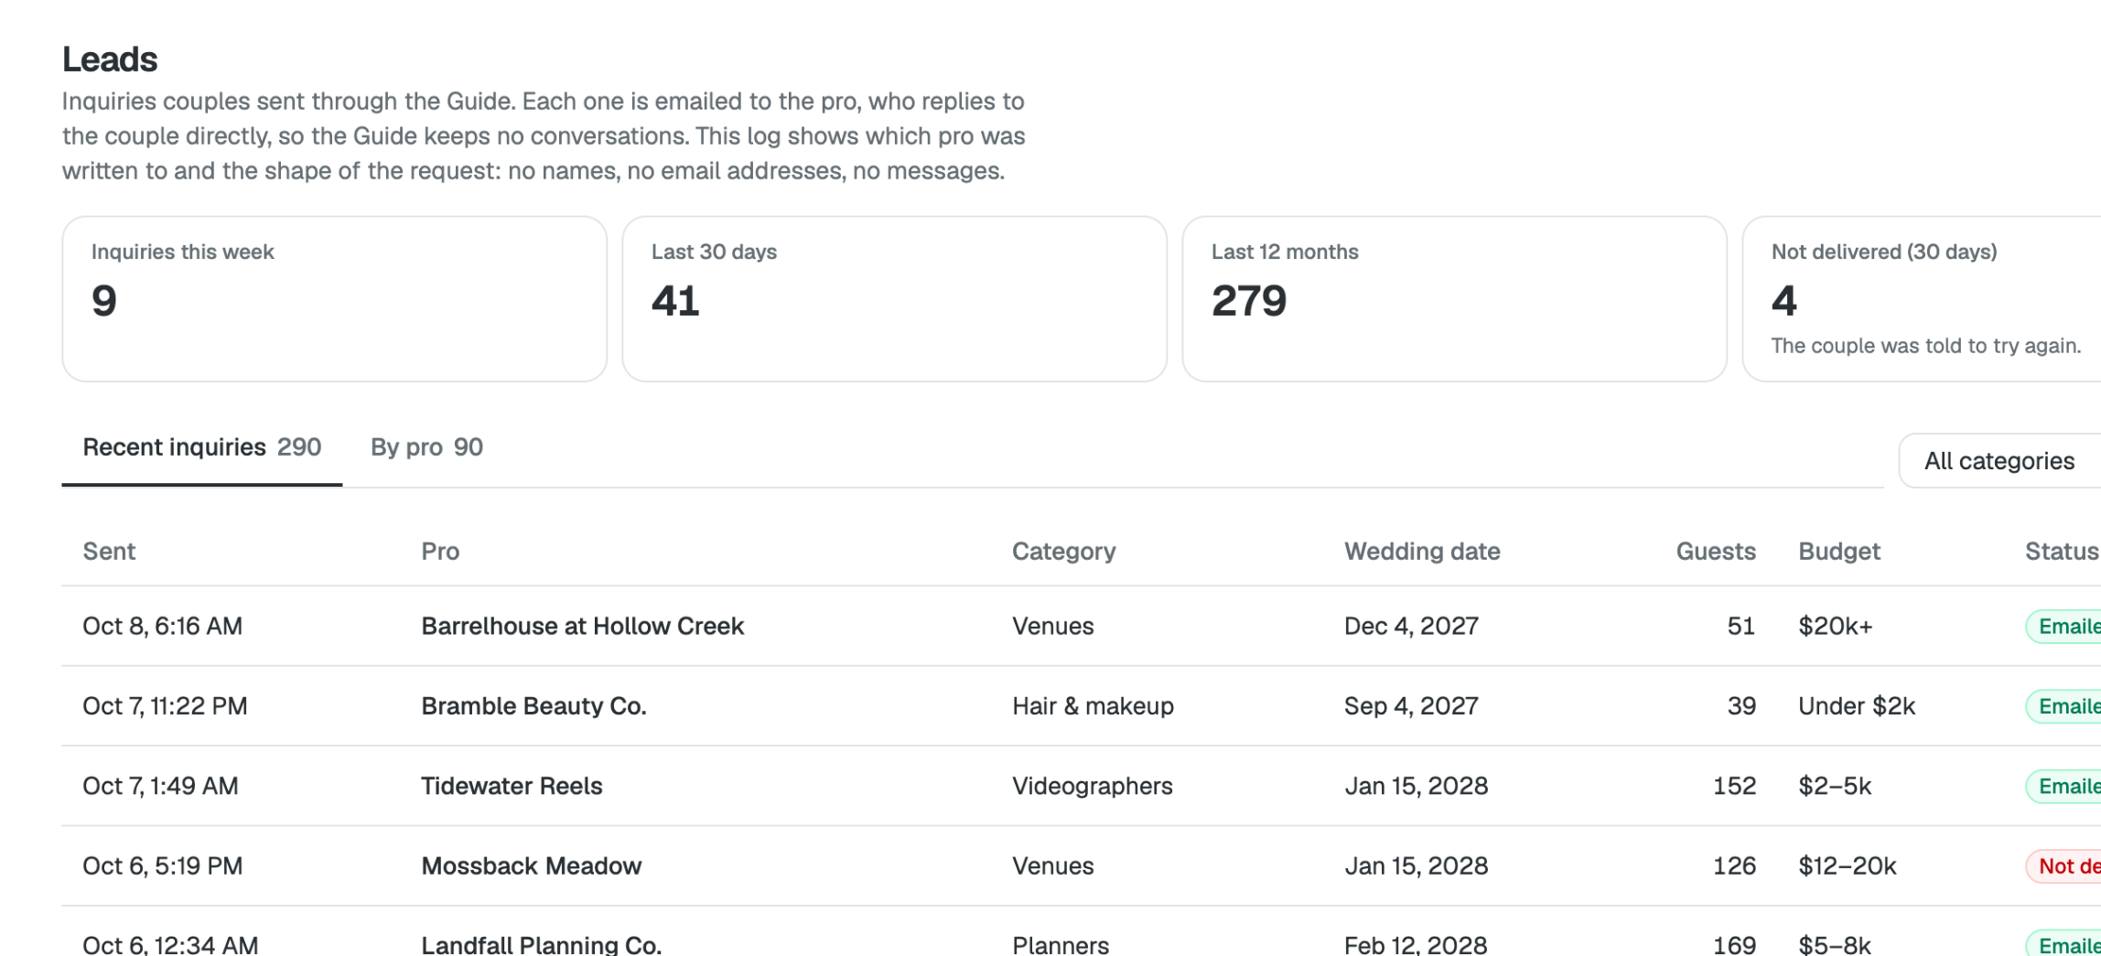Click the Emailed status badge for Barrelhouse row
Image resolution: width=2101 pixels, height=956 pixels.
(x=2063, y=627)
